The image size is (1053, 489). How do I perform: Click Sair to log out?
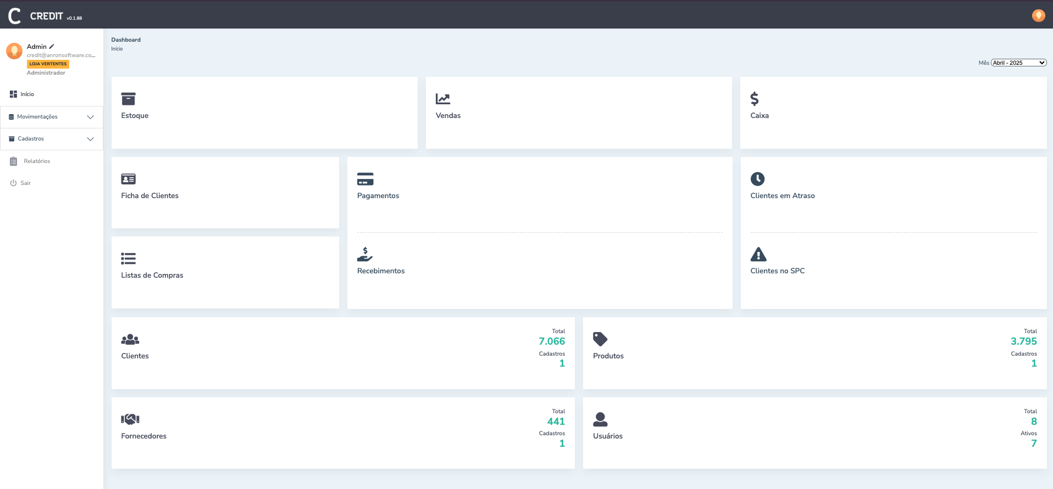pos(25,183)
